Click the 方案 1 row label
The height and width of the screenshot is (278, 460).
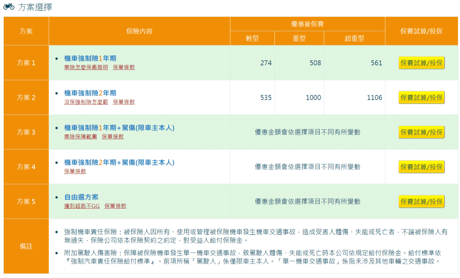(26, 63)
